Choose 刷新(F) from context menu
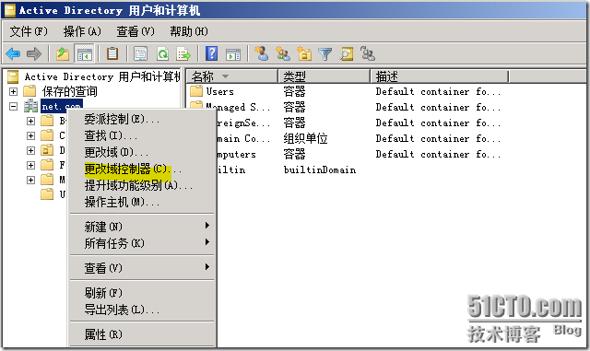Viewport: 590px width, 351px height. (x=142, y=293)
